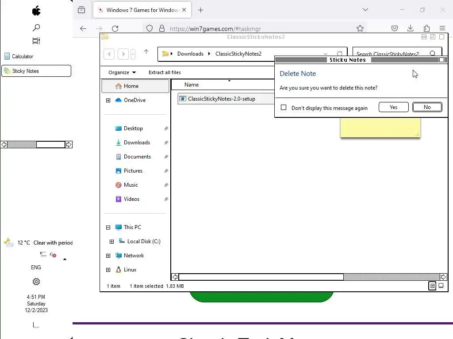Open recent locations dropdown in Explorer
This screenshot has width=453, height=339.
pos(133,54)
